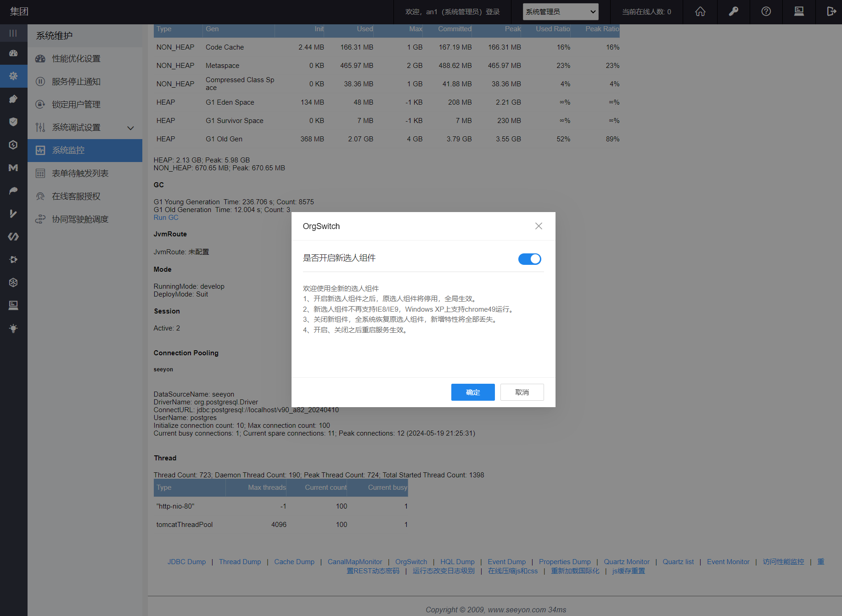842x616 pixels.
Task: Expand the 系统调试设置 submenu chevron
Action: pyautogui.click(x=130, y=128)
